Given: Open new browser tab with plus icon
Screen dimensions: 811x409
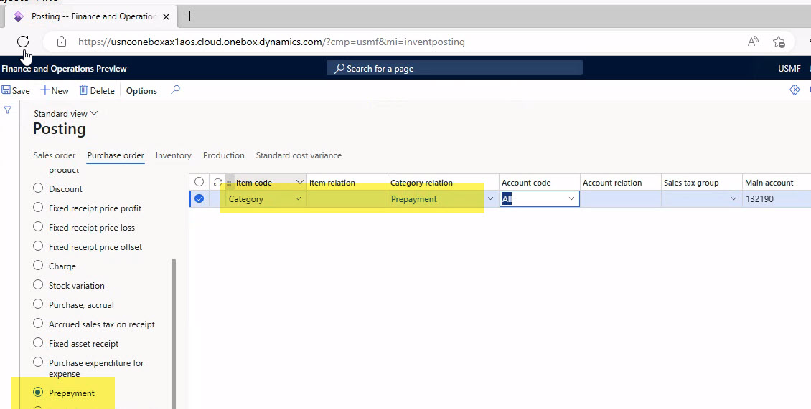Looking at the screenshot, I should pos(189,16).
